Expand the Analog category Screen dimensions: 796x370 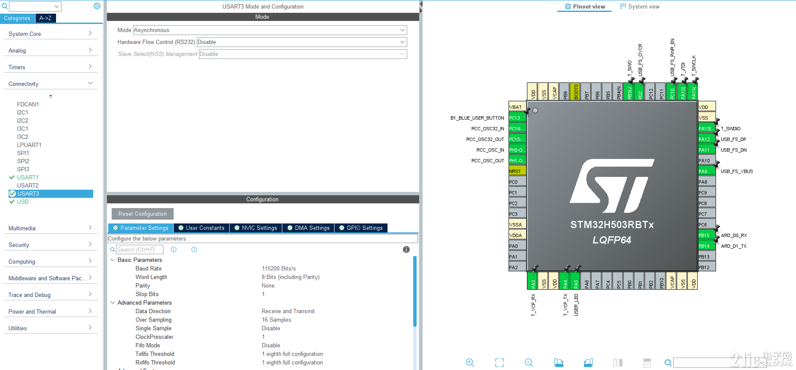[x=50, y=50]
